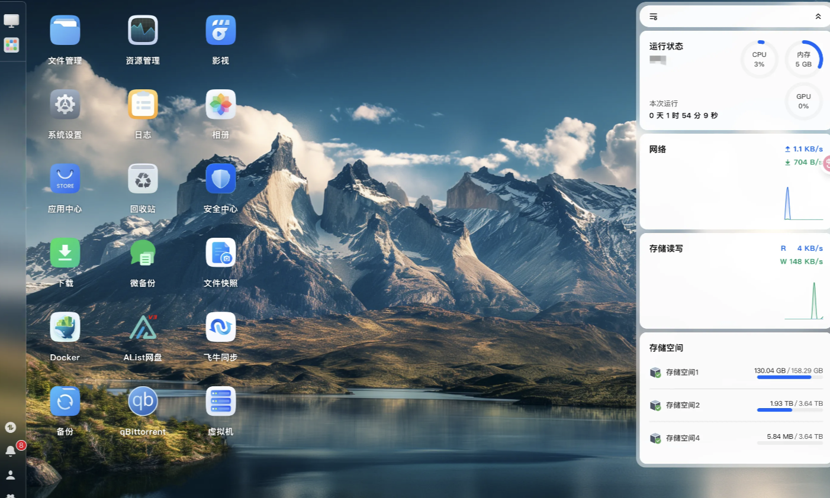Open 文件快照 snapshot app
830x498 pixels.
click(220, 253)
